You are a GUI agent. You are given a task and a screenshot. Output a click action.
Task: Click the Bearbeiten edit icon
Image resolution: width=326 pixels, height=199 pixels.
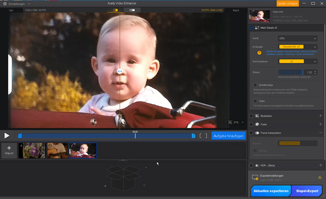tap(257, 116)
